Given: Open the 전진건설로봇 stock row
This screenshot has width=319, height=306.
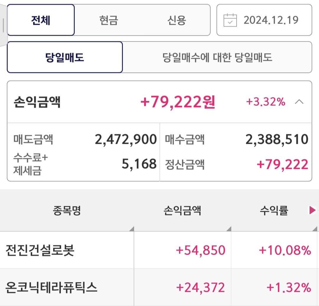Looking at the screenshot, I should [x=40, y=250].
